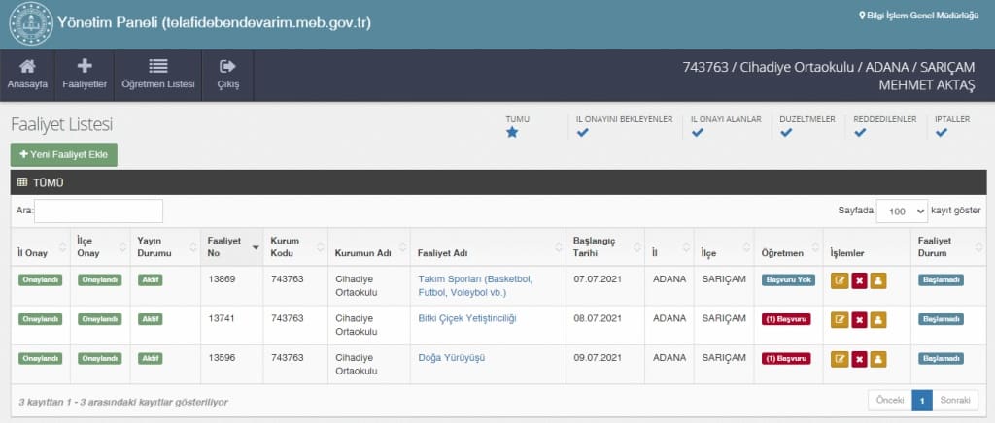Open Öğretmen Listesi list icon
The image size is (995, 423).
[x=157, y=67]
